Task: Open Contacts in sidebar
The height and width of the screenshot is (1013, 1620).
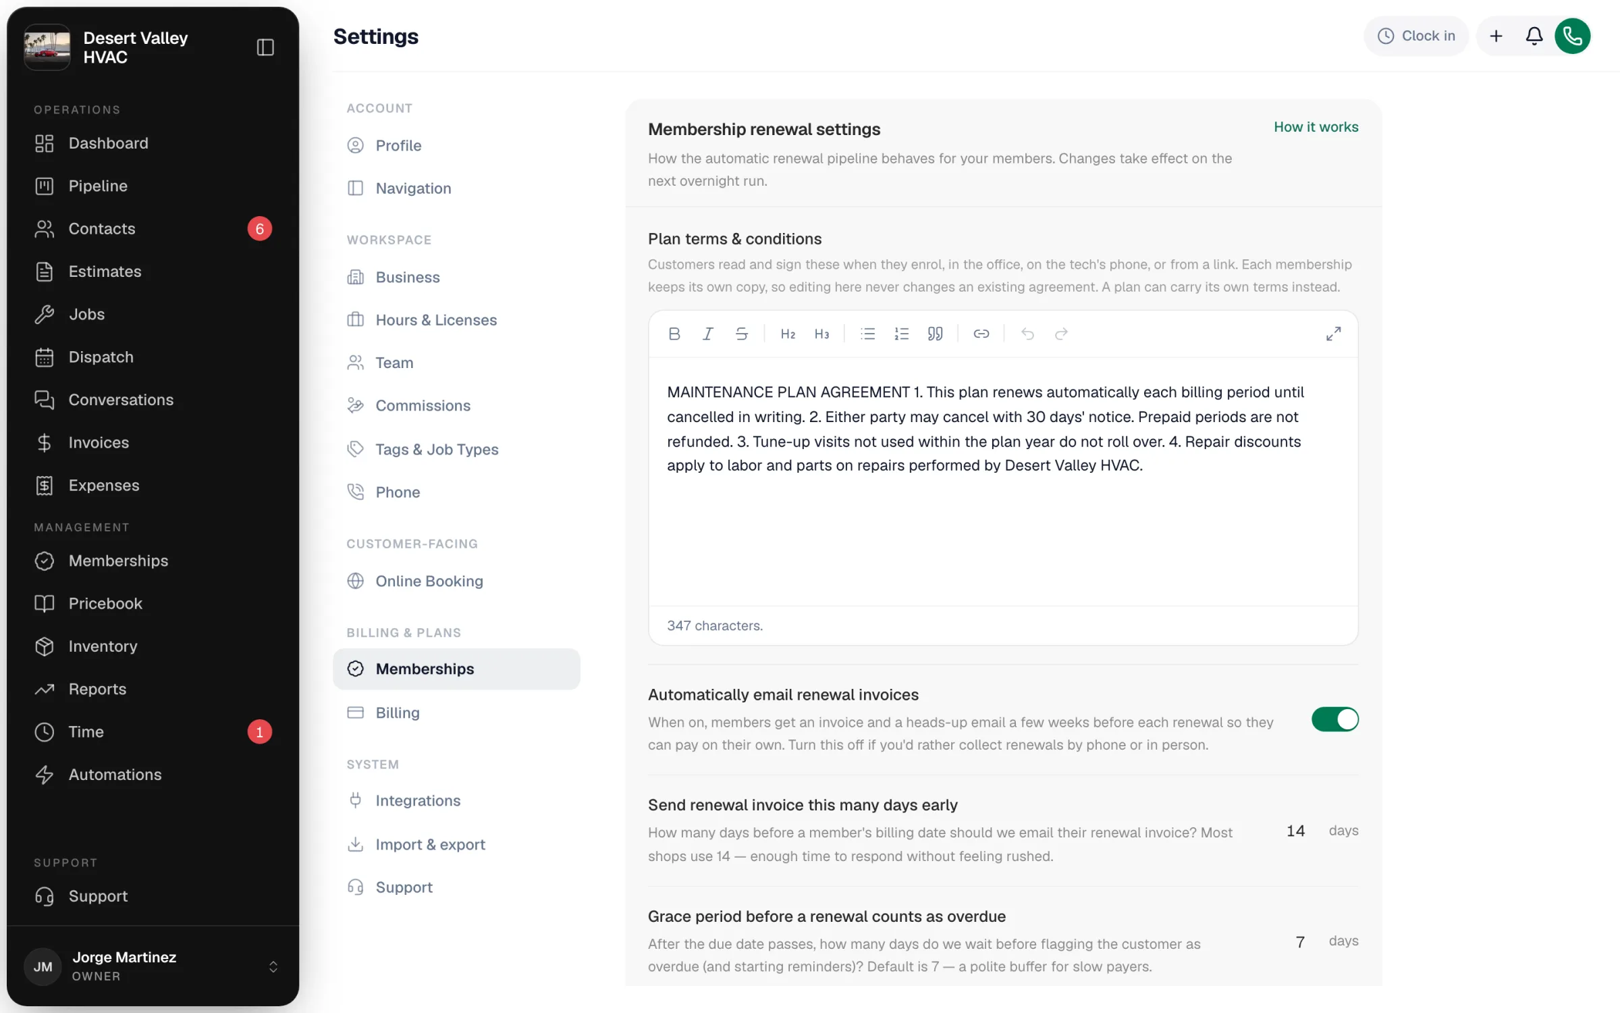Action: 153,229
